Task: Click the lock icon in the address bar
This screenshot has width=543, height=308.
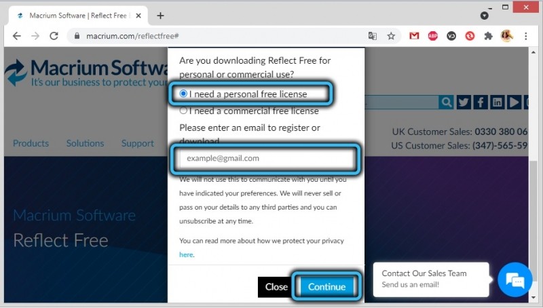Action: [77, 36]
